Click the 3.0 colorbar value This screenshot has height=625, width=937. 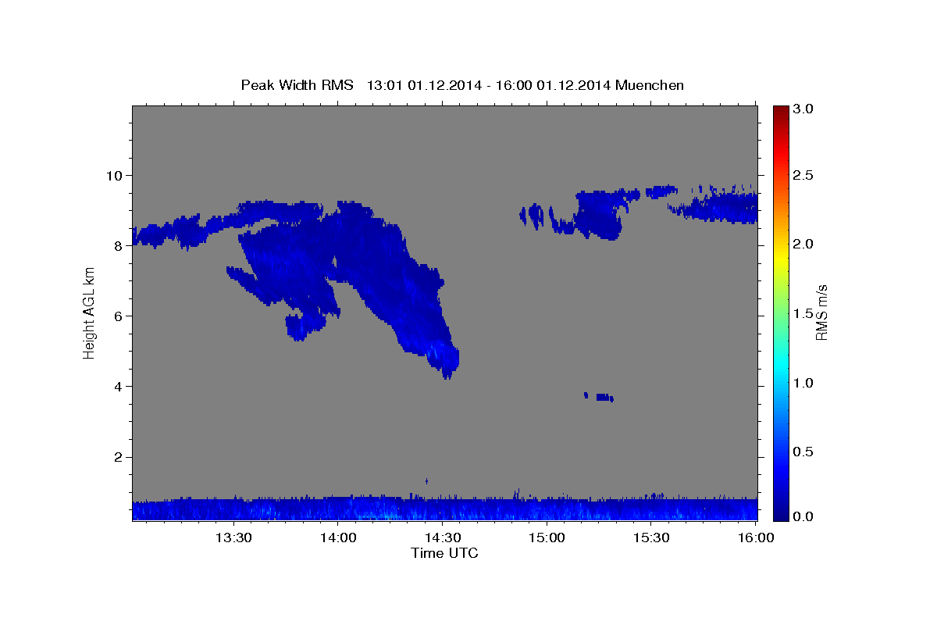tap(803, 109)
